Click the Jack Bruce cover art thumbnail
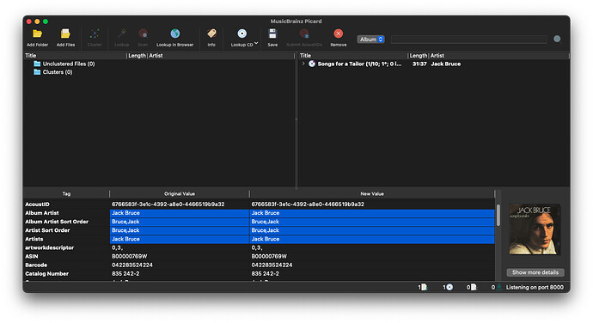 pos(535,229)
